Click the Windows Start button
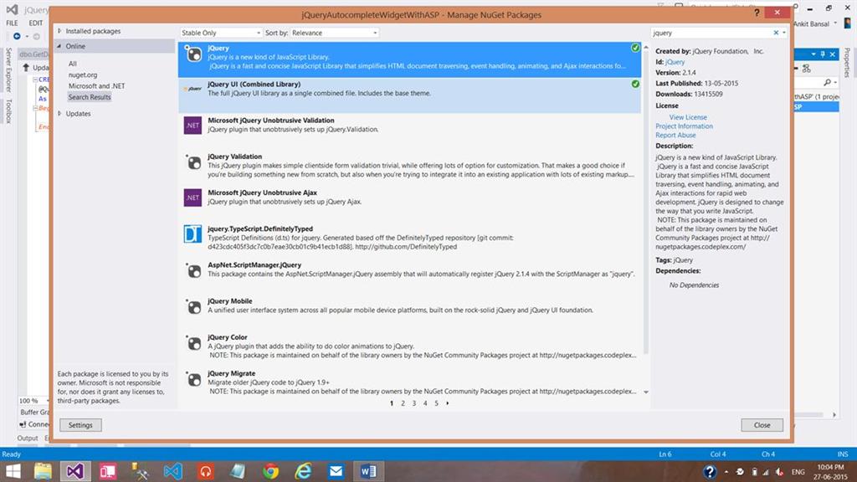 [x=12, y=471]
